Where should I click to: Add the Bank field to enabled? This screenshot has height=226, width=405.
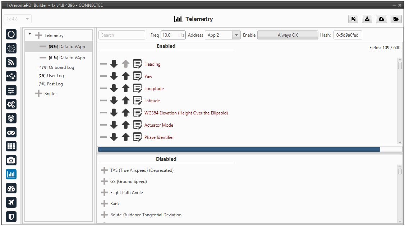(x=105, y=204)
